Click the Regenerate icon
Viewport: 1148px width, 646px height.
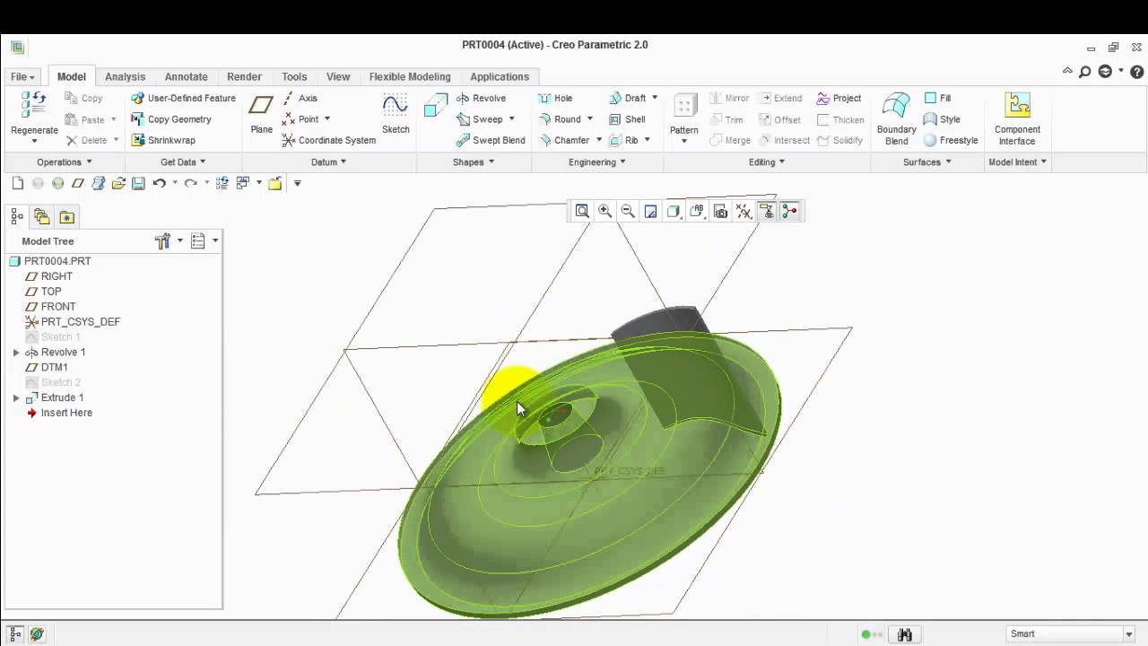33,105
